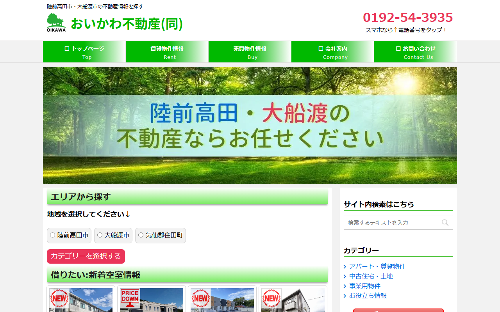Select 気仙郡住田町 radio button

point(141,235)
